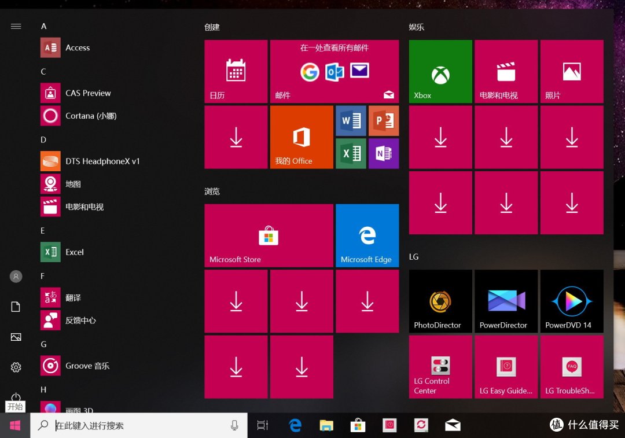
Task: Open 电影和电视 tile in 娱乐 group
Action: pyautogui.click(x=506, y=71)
